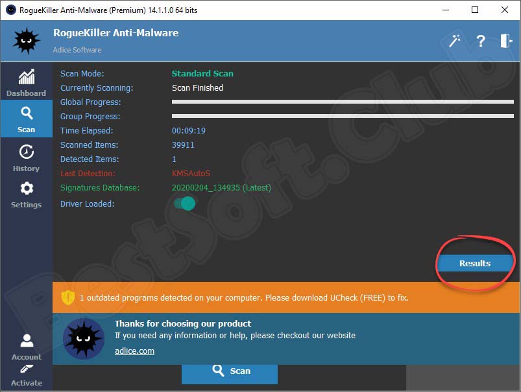Open the Dashboard sidebar tab
Viewport: 521px width, 392px height.
(26, 83)
